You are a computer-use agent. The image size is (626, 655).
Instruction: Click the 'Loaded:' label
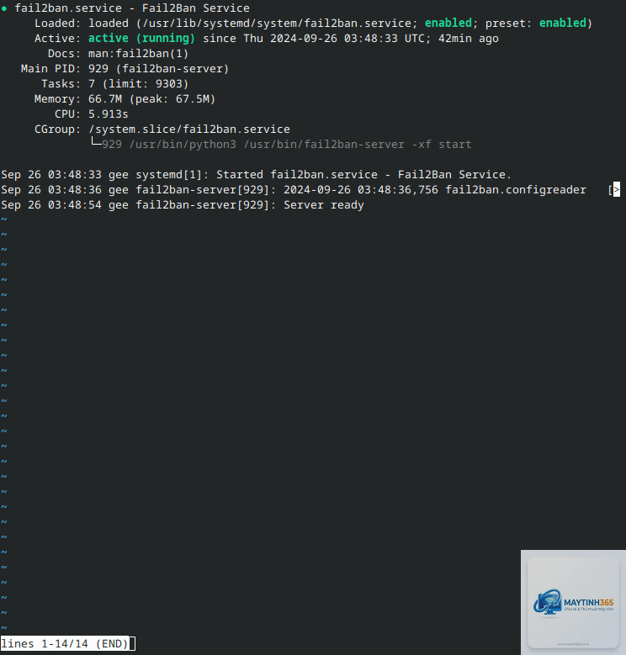(x=58, y=24)
